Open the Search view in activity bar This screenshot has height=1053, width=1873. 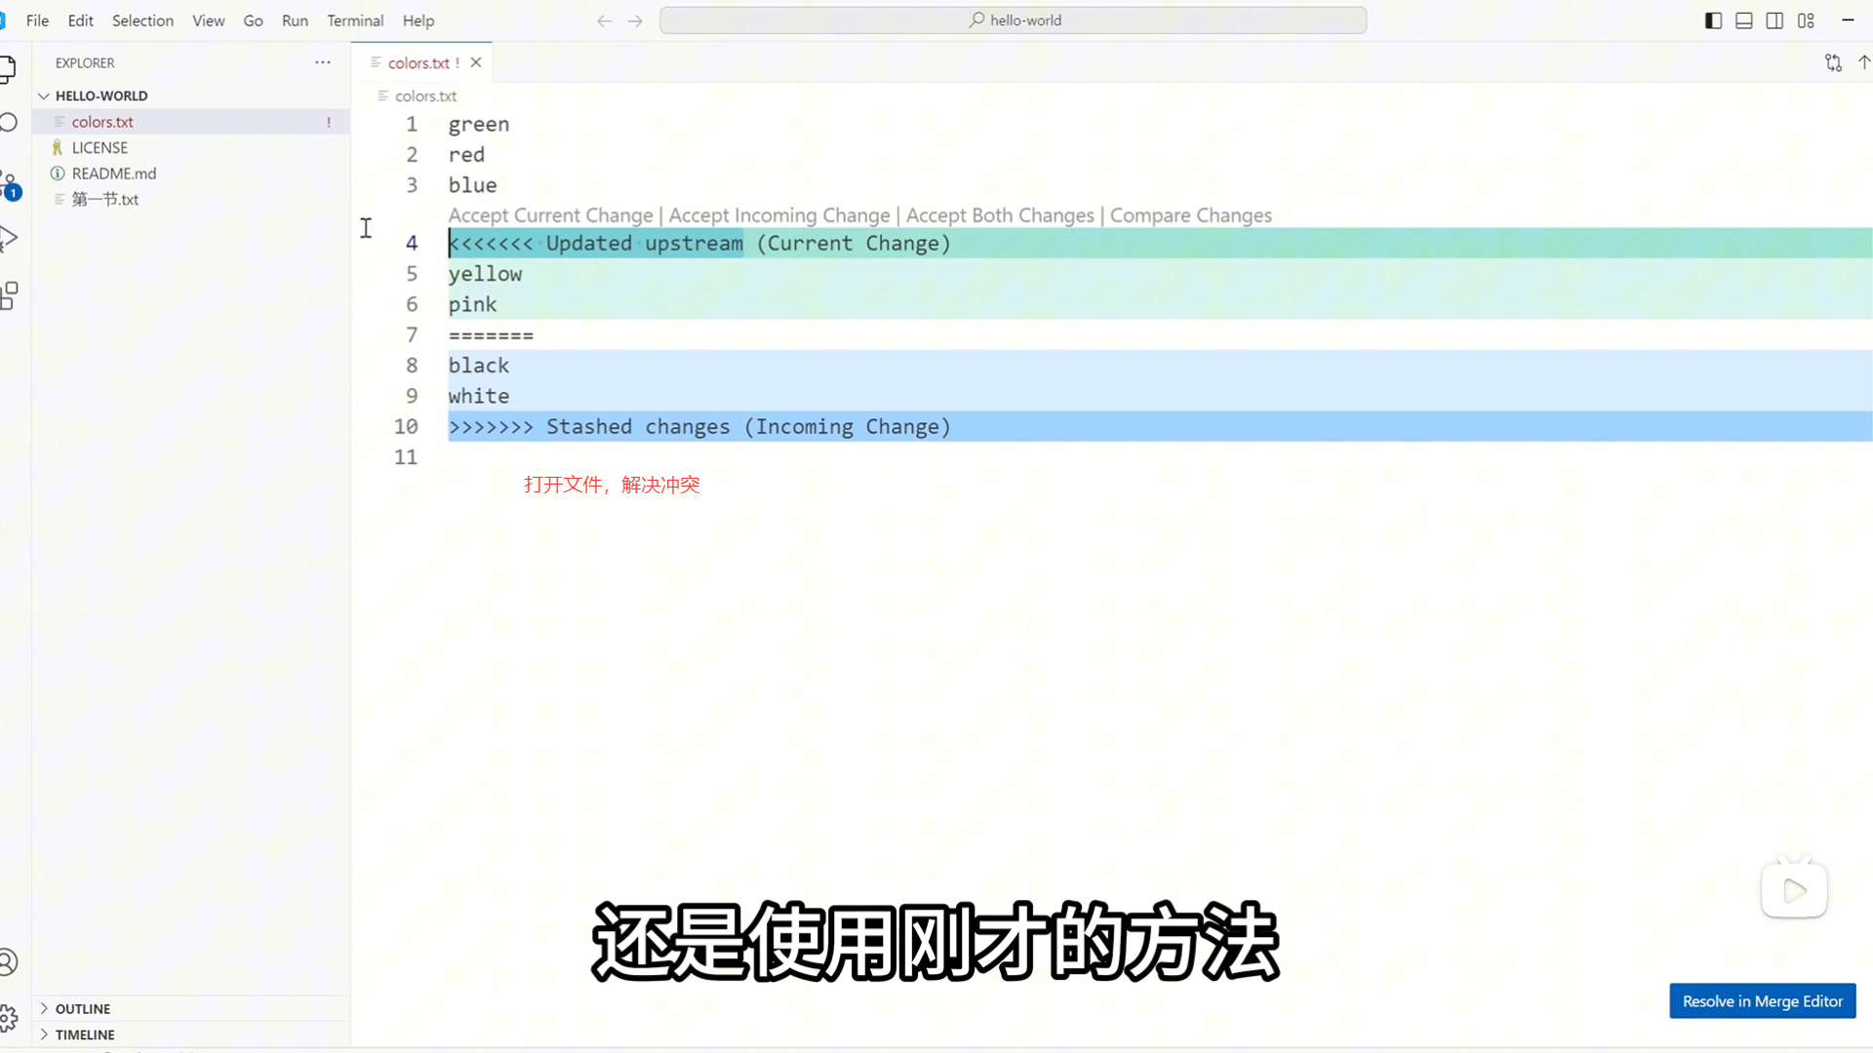point(10,122)
